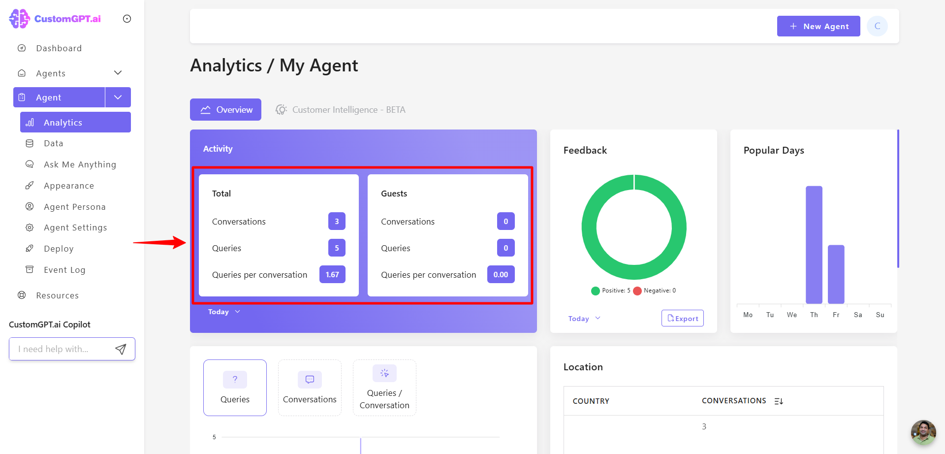Switch to the Overview tab
The image size is (945, 454).
coord(226,110)
